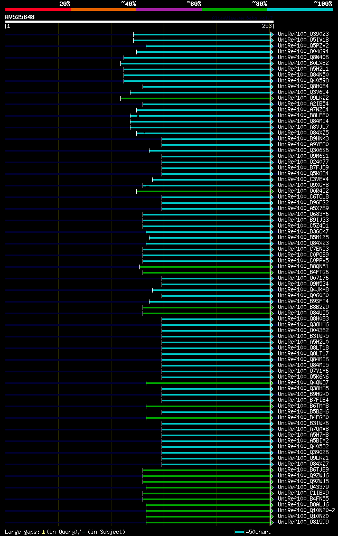This screenshot has width=338, height=536.
Task: Select the UniRef100_Q84XZ5 label
Action: pyautogui.click(x=303, y=133)
